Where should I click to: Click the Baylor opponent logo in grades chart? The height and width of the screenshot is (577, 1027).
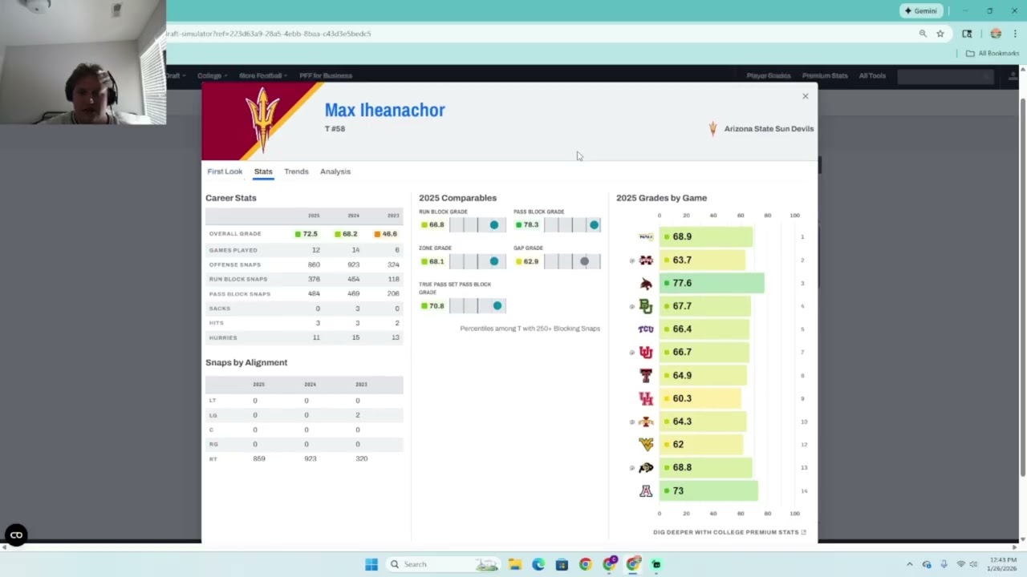pos(646,306)
